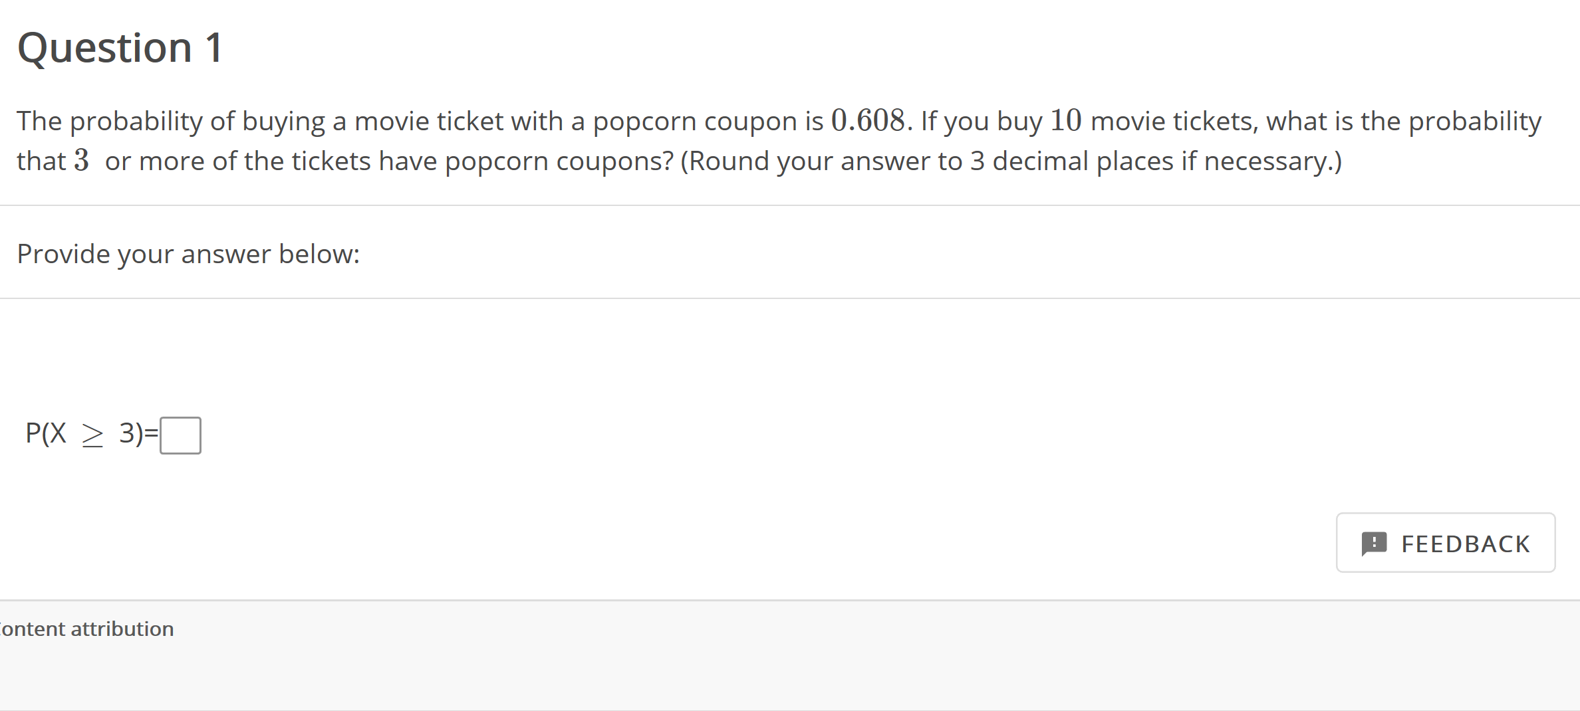Screen dimensions: 1580x711
Task: Click the phrase "popcorn coupon is"
Action: (x=708, y=121)
